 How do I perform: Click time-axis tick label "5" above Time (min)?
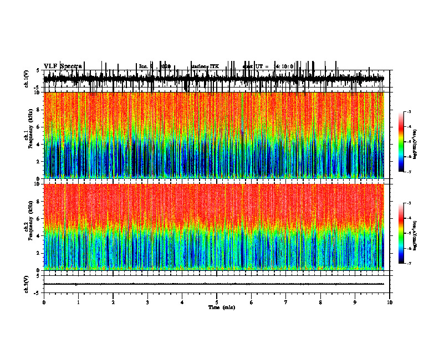coord(217,302)
